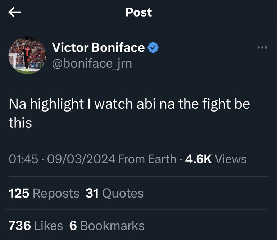Show who liked via the "Likes" label
Viewport: 277px width, 240px height.
click(x=48, y=226)
